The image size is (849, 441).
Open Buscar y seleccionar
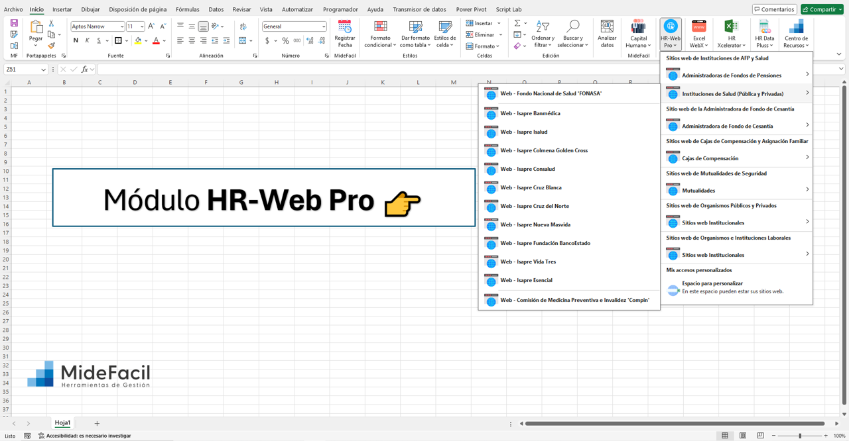coord(572,34)
